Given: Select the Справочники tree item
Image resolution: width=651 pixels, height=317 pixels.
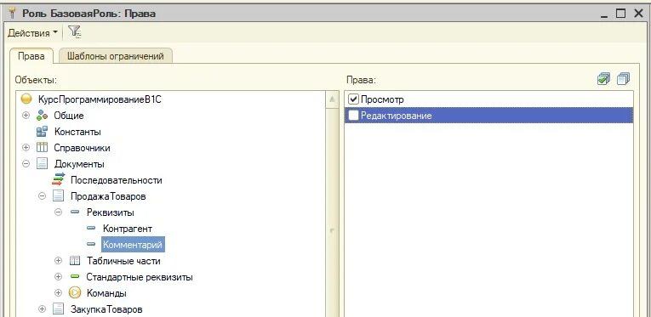Looking at the screenshot, I should click(83, 148).
